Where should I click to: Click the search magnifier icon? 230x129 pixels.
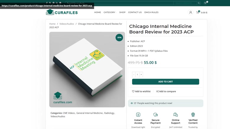click(199, 3)
